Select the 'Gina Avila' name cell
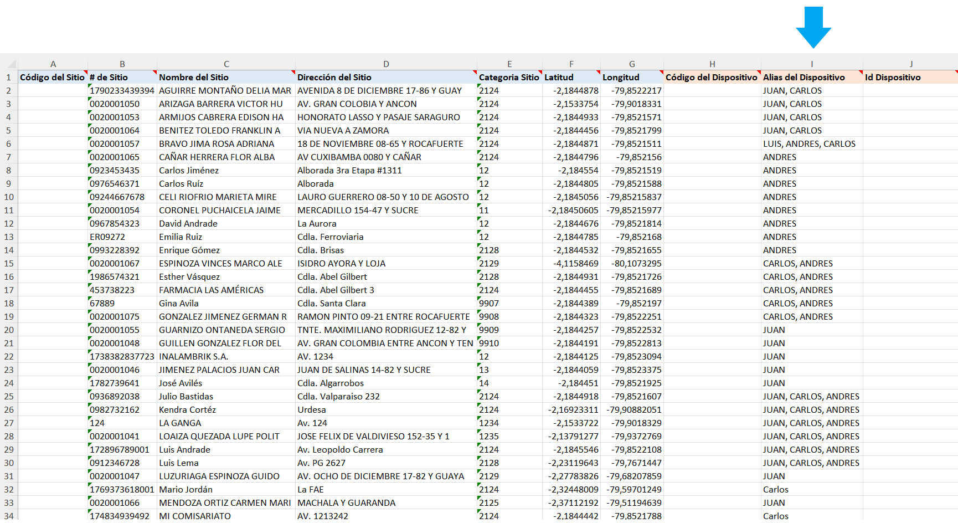 (x=226, y=303)
